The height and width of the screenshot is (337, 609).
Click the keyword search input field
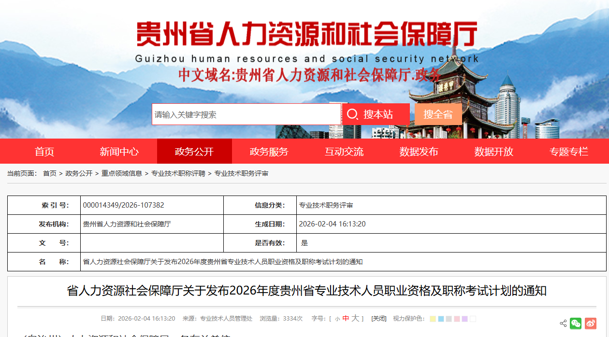246,114
